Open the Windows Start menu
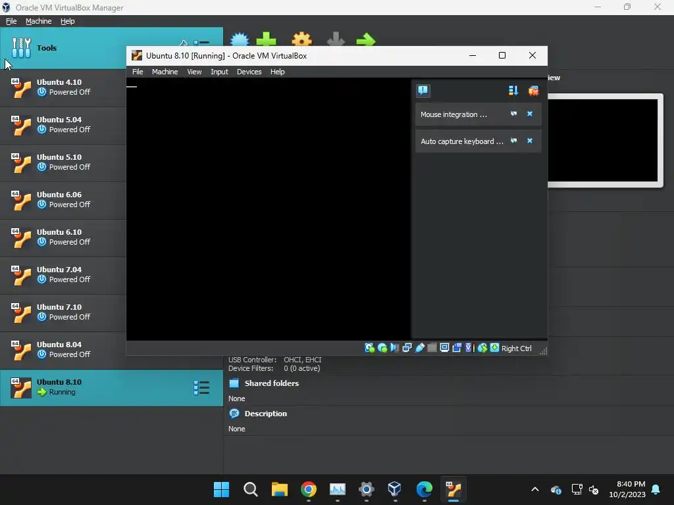674x505 pixels. coord(221,489)
